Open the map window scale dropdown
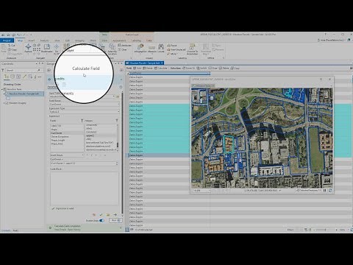This screenshot has height=265, width=353. pos(209,191)
